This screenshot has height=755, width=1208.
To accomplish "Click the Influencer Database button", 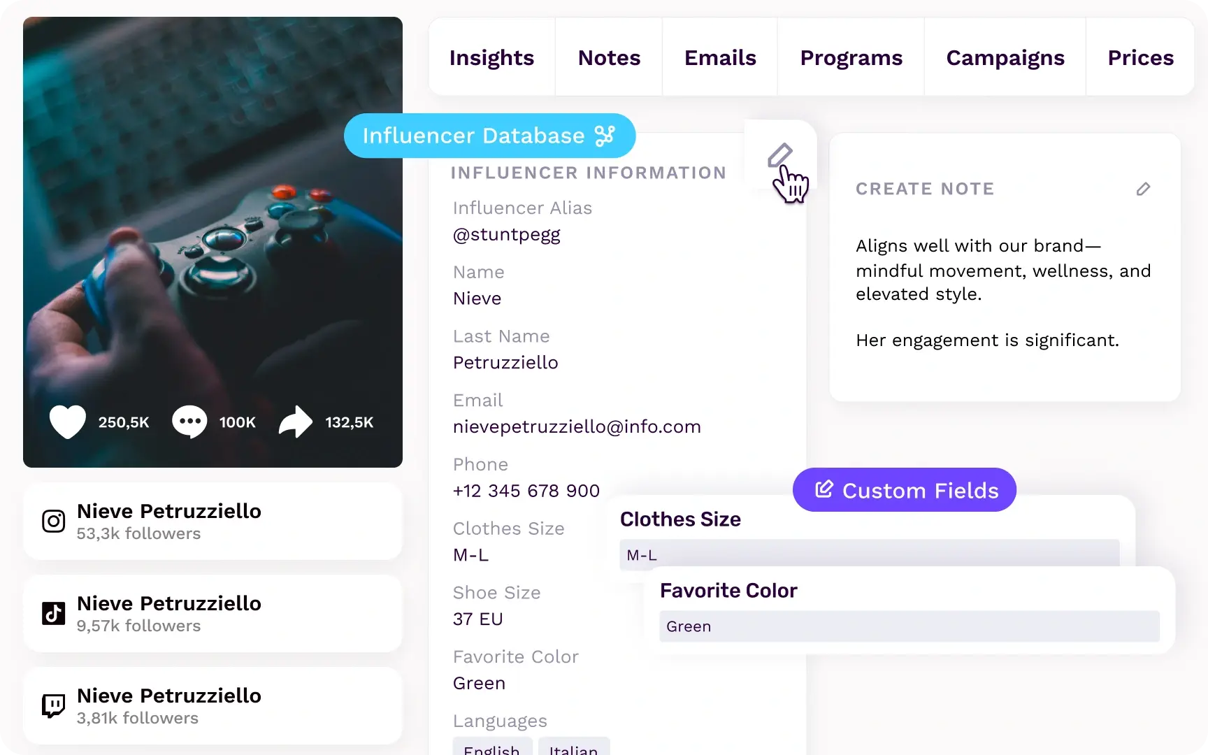I will tap(489, 136).
